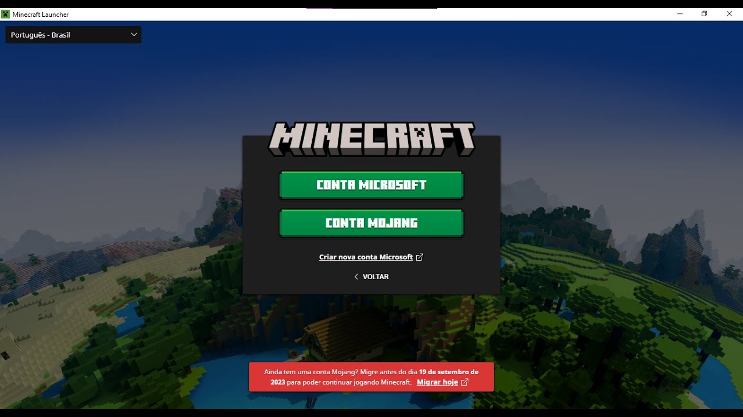The height and width of the screenshot is (417, 743).
Task: Open the Criar nova conta Microsoft link
Action: coord(366,257)
